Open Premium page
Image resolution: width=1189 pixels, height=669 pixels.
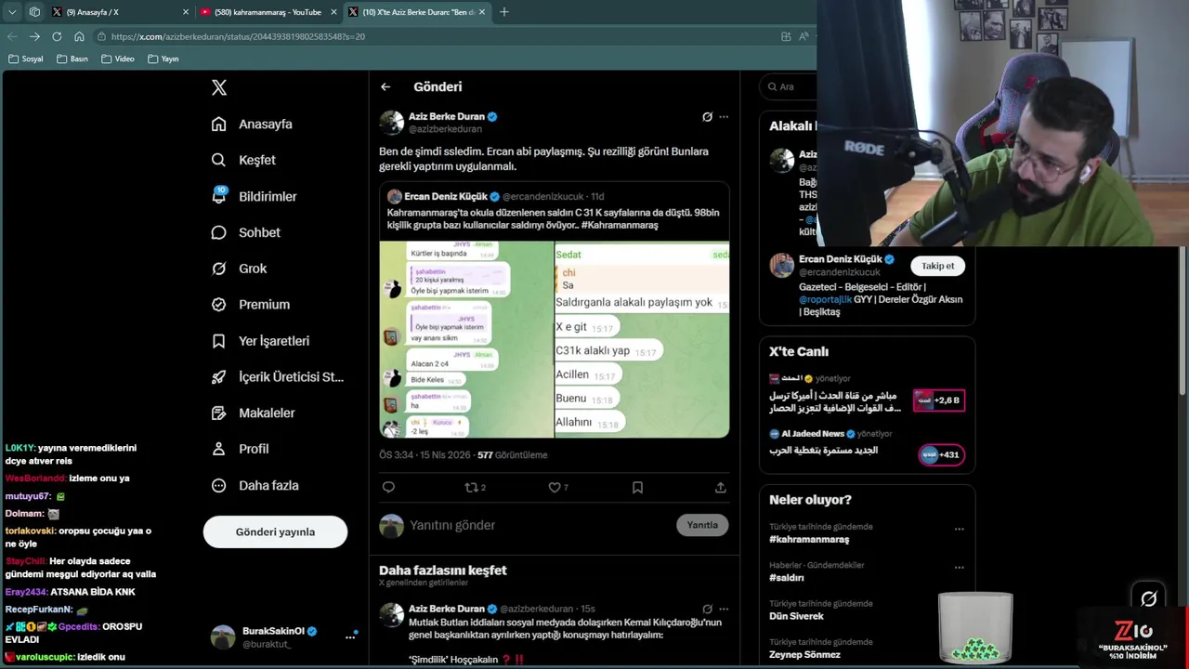(x=250, y=304)
